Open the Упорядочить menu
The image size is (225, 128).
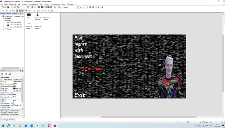tap(33, 4)
